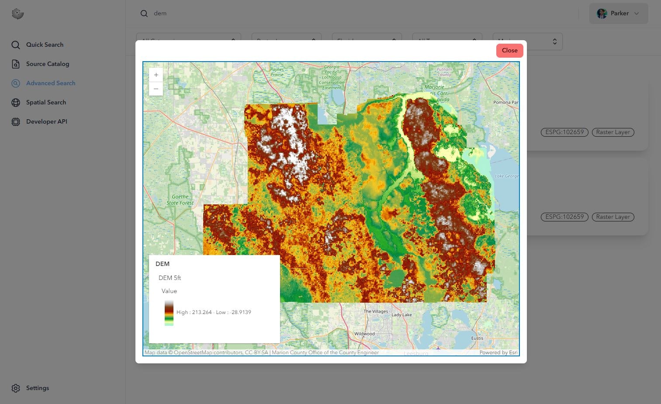
Task: Click the second ESPG:102659 tag
Action: pos(564,217)
